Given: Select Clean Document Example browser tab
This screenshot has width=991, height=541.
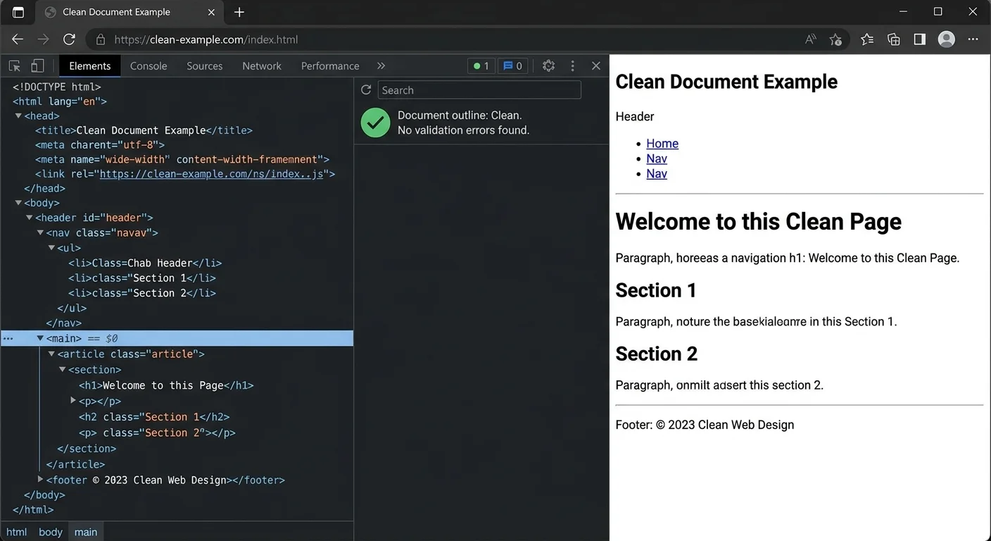Looking at the screenshot, I should click(130, 12).
